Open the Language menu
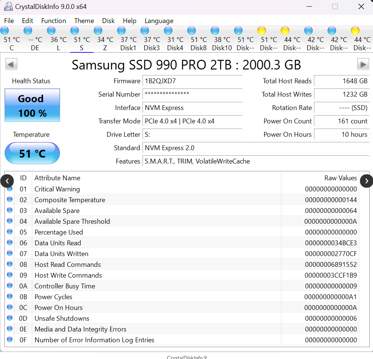Image resolution: width=373 pixels, height=359 pixels. [159, 21]
